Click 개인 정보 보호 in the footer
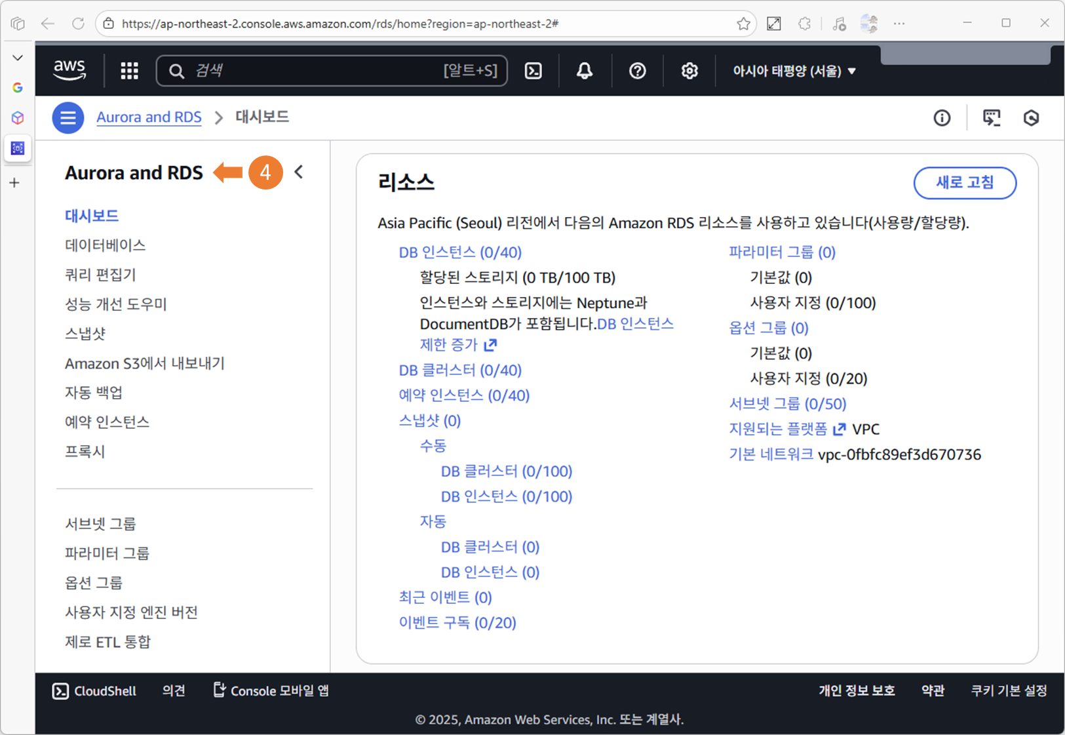The height and width of the screenshot is (735, 1065). (857, 691)
